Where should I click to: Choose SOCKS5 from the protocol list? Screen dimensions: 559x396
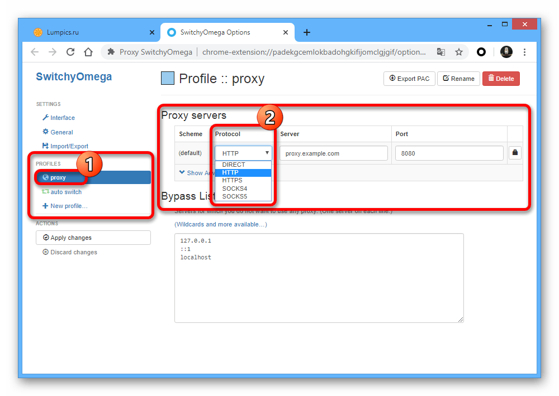coord(244,196)
